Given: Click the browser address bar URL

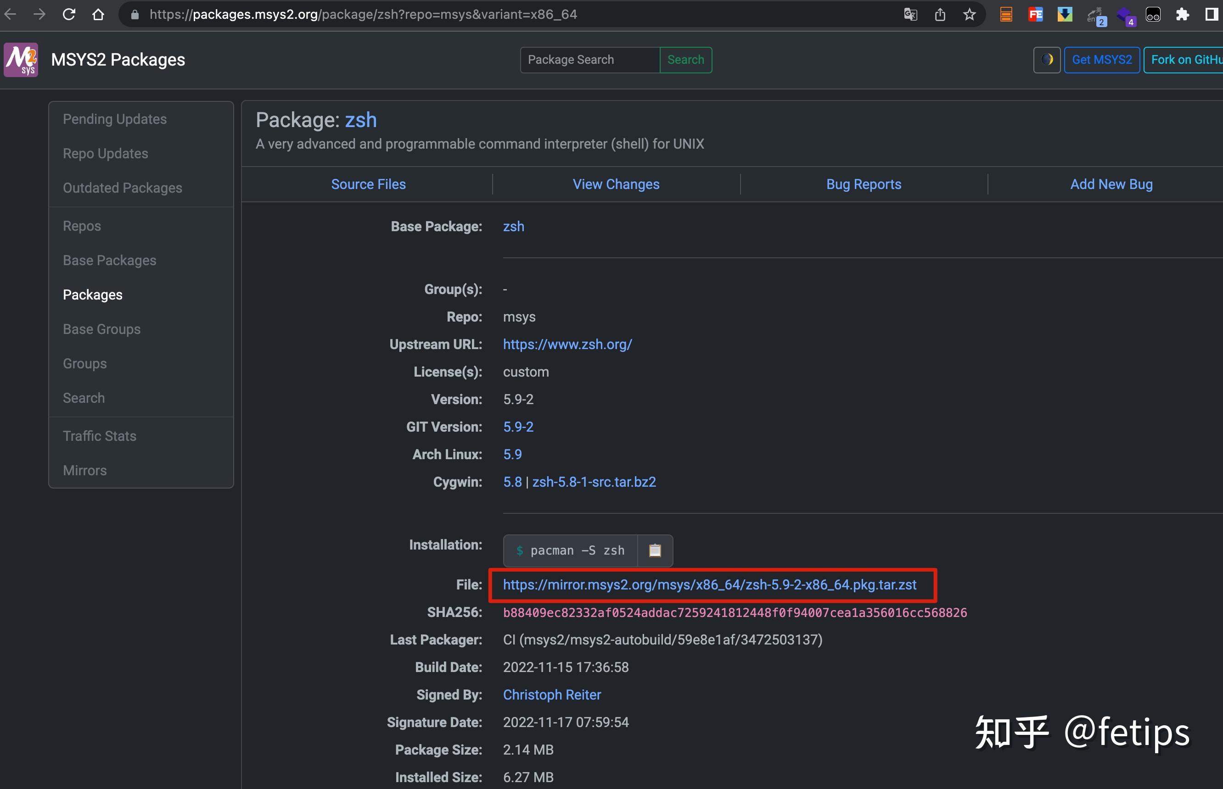Looking at the screenshot, I should (x=363, y=14).
